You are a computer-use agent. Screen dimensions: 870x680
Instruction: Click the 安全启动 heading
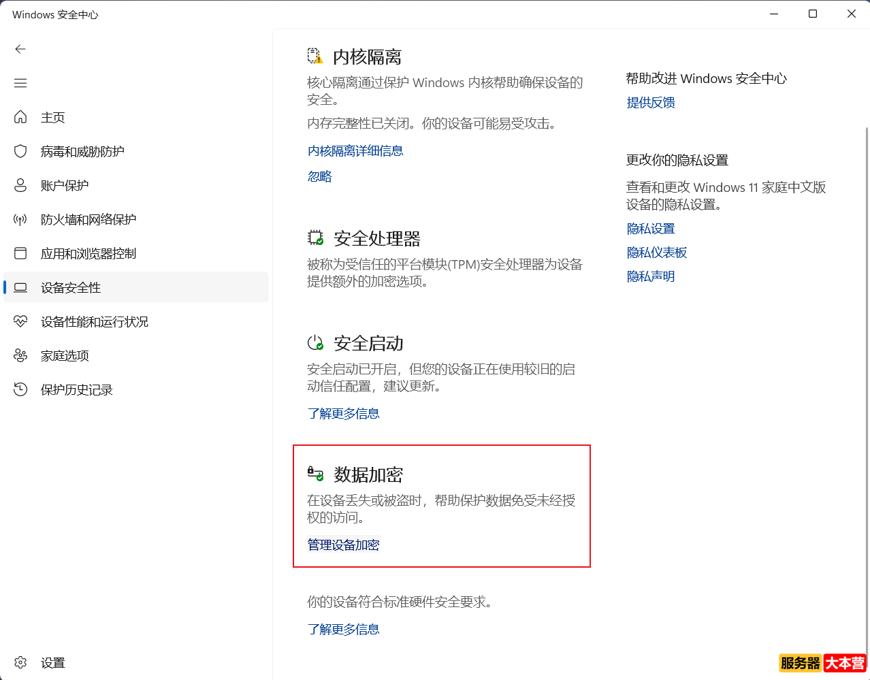click(368, 343)
